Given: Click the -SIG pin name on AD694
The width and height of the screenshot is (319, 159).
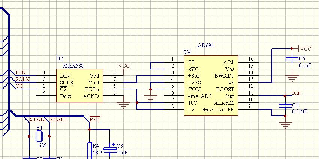Looking at the screenshot, I should click(193, 69).
